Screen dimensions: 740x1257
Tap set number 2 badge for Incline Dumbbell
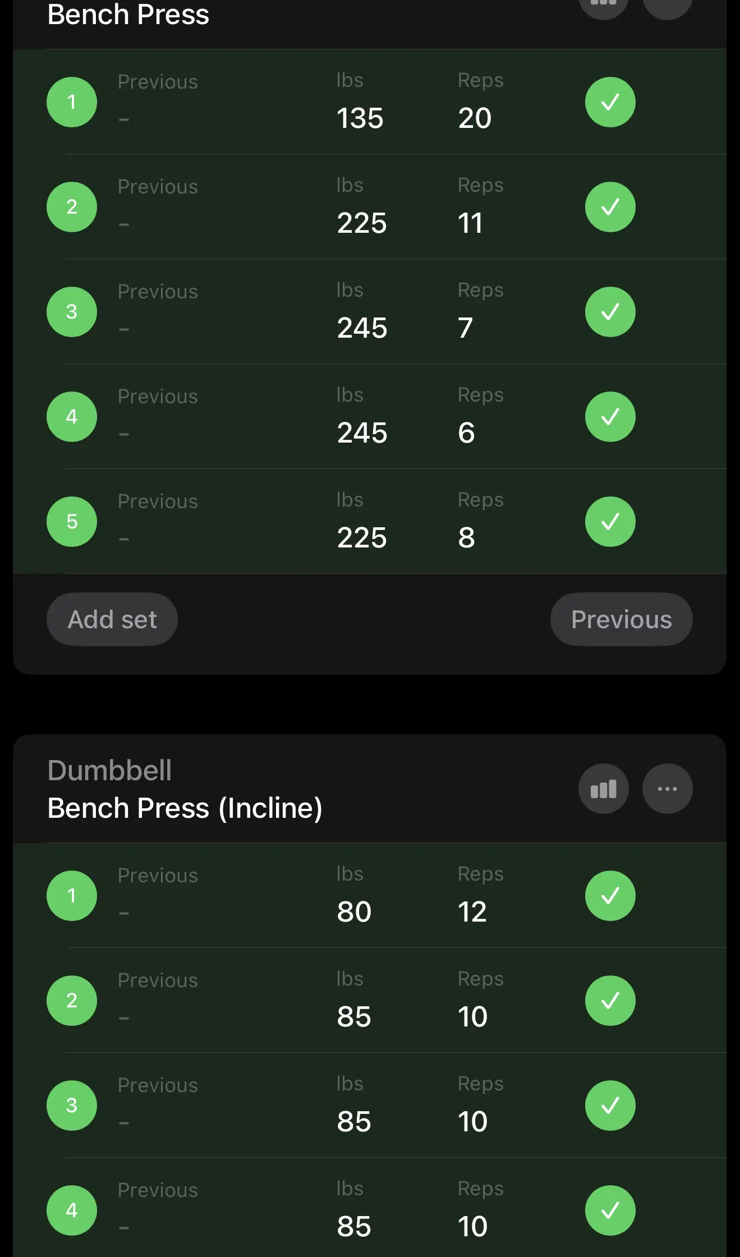click(72, 1001)
